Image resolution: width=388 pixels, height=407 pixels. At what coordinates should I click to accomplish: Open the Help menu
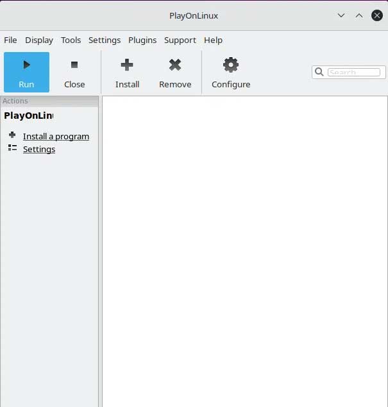pyautogui.click(x=213, y=40)
